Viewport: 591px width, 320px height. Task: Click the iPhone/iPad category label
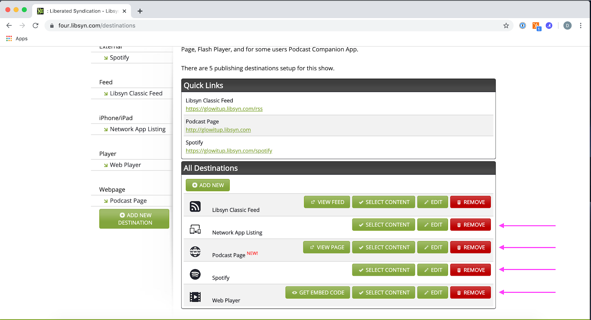116,118
